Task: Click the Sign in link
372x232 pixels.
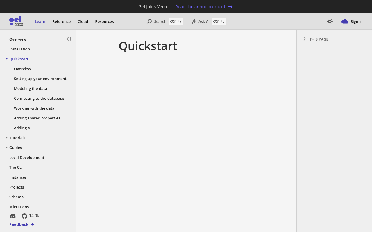Action: (357, 21)
